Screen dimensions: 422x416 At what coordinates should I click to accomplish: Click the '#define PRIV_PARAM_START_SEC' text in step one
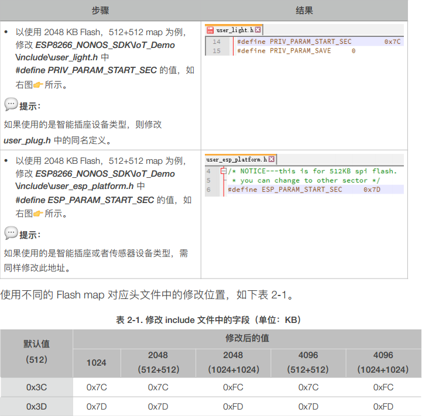[86, 70]
